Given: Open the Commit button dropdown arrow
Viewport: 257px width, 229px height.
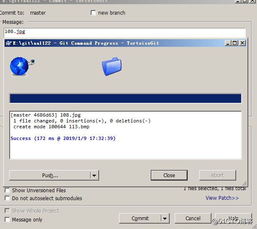Looking at the screenshot, I should (x=165, y=219).
